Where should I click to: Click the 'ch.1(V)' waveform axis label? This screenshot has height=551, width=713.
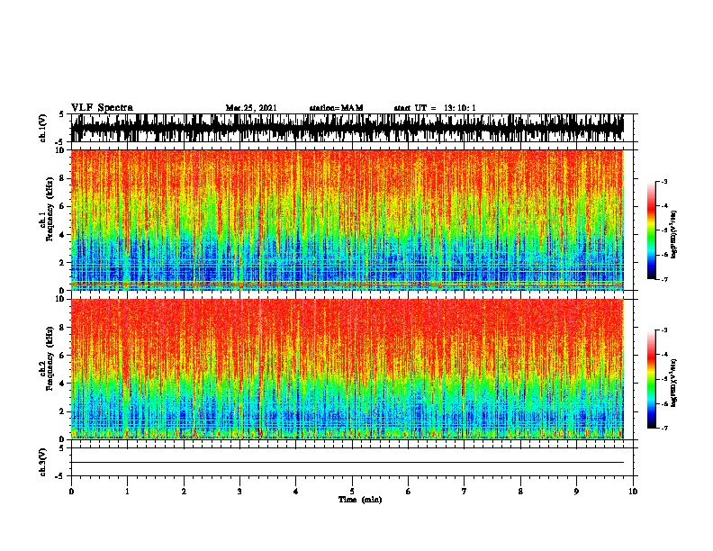coord(42,128)
